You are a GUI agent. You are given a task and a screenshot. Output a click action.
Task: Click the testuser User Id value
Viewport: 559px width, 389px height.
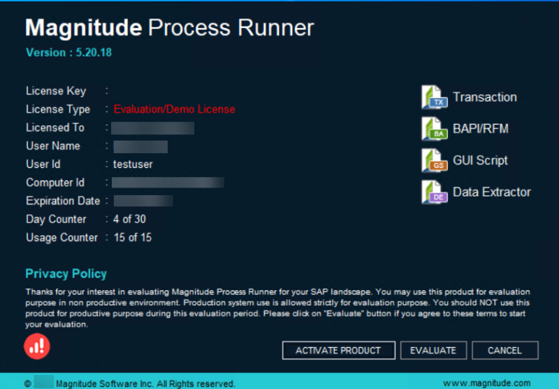[133, 164]
